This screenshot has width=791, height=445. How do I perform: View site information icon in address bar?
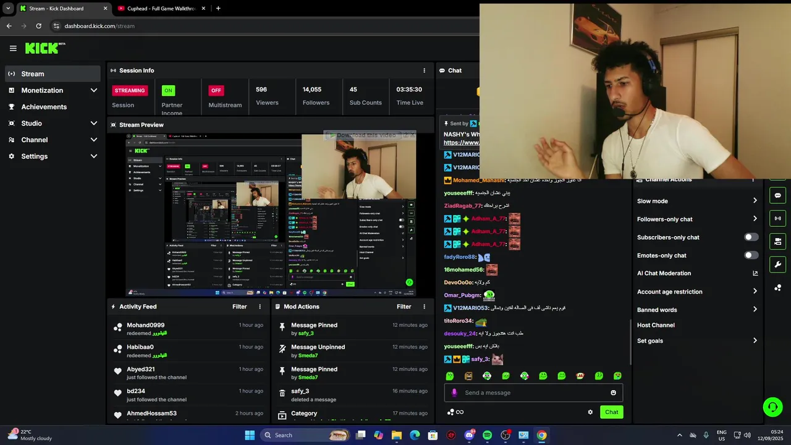tap(56, 26)
